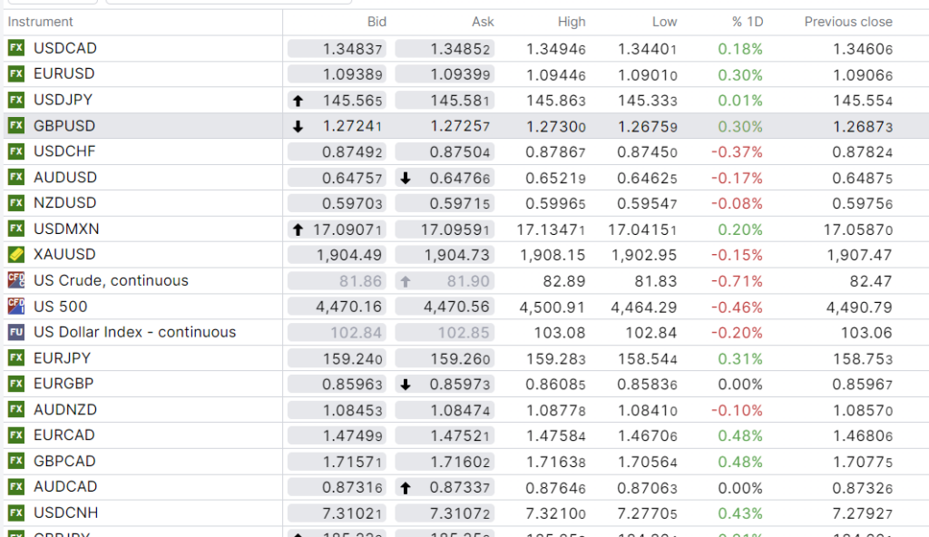The image size is (929, 537).
Task: Click the FX icon beside USDCAD
Action: pyautogui.click(x=15, y=48)
